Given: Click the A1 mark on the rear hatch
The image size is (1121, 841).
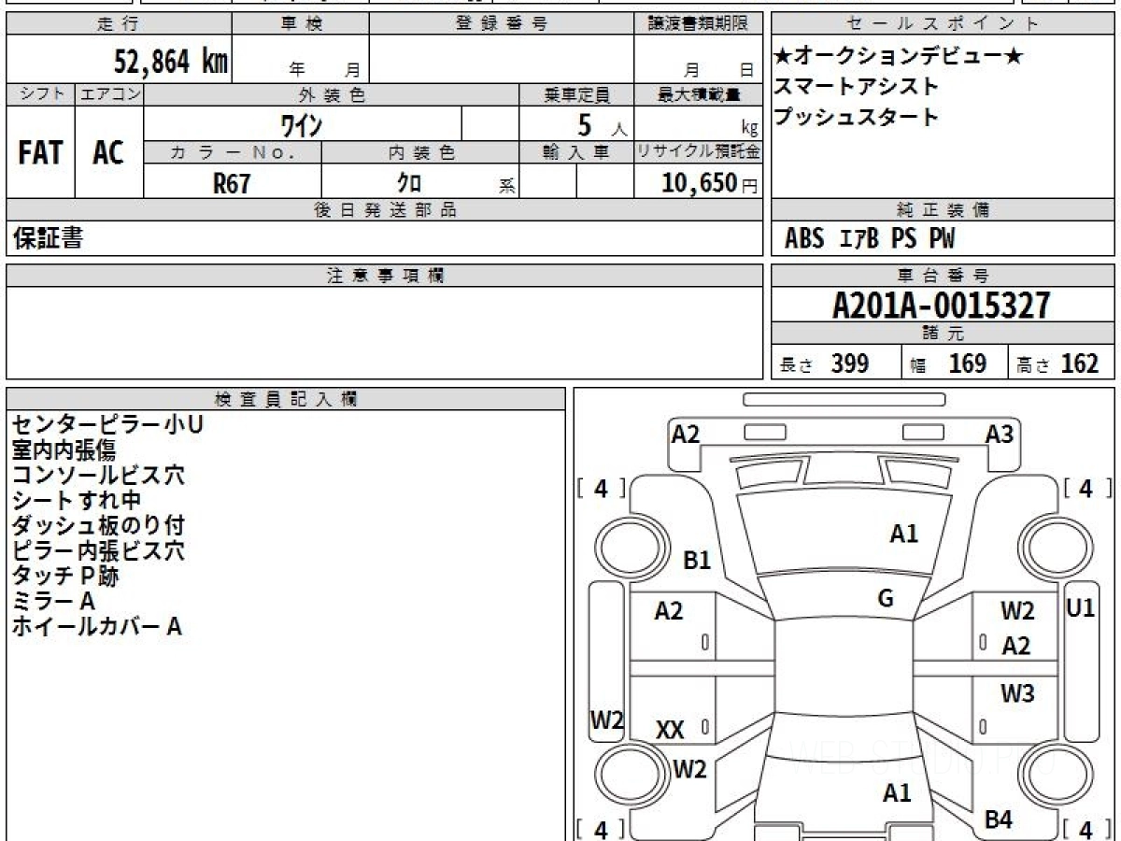Looking at the screenshot, I should 897,793.
